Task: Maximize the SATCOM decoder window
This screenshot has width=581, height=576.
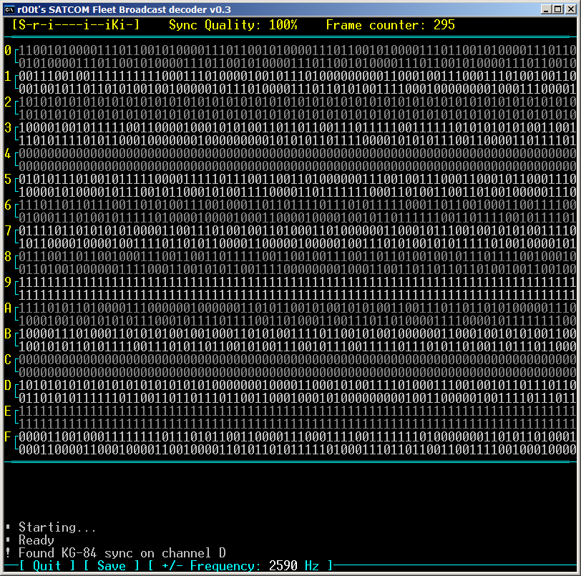Action: pyautogui.click(x=557, y=9)
